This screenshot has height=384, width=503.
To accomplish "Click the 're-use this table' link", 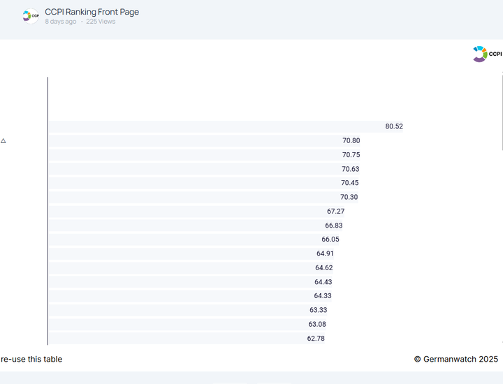I will pos(31,359).
